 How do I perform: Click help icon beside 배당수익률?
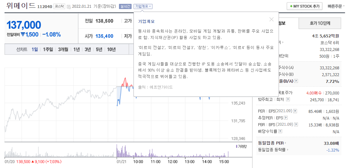(280, 131)
